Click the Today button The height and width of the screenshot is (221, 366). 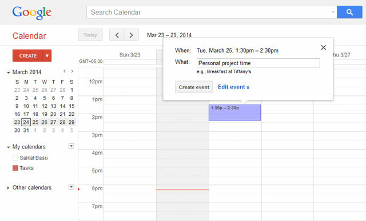90,35
